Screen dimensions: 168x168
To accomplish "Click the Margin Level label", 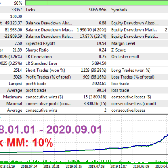I will click(123, 43).
